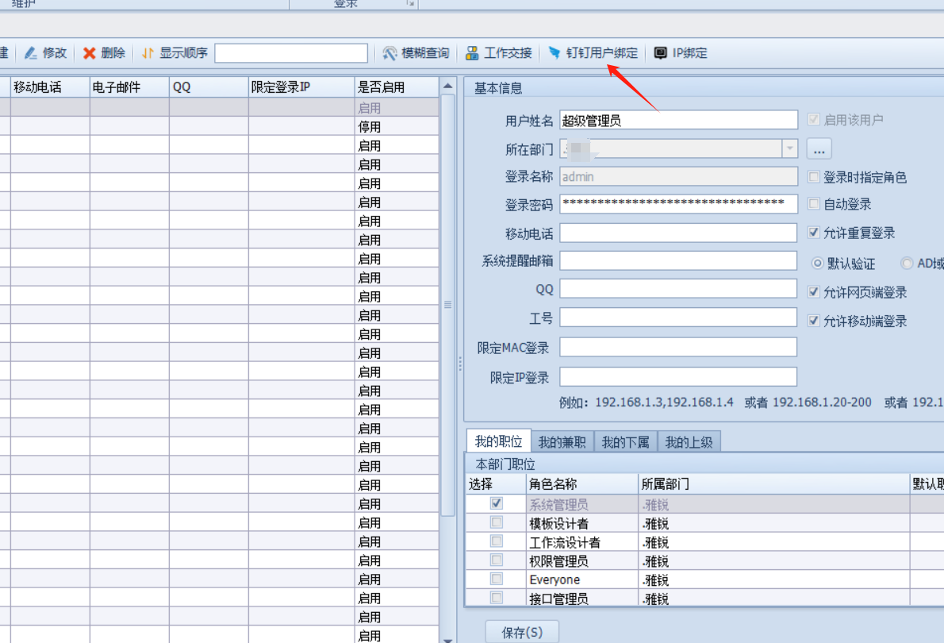Open 模糊查询 fuzzy search tool
Screen dimensions: 944x643
point(416,53)
